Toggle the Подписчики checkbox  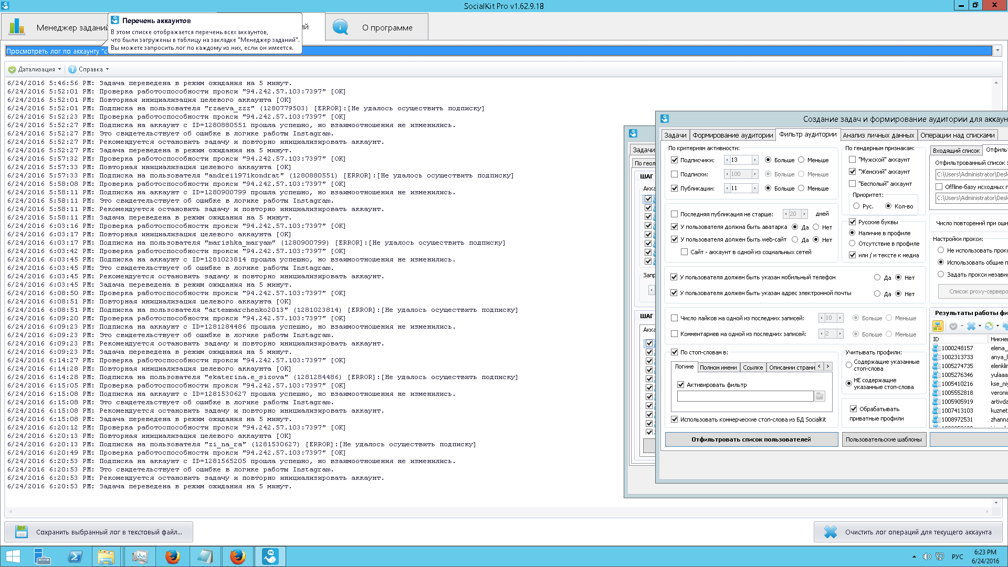pos(675,160)
